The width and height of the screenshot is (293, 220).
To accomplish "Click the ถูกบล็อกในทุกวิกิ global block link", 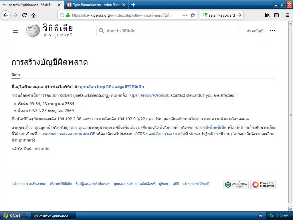I will pos(112,87).
